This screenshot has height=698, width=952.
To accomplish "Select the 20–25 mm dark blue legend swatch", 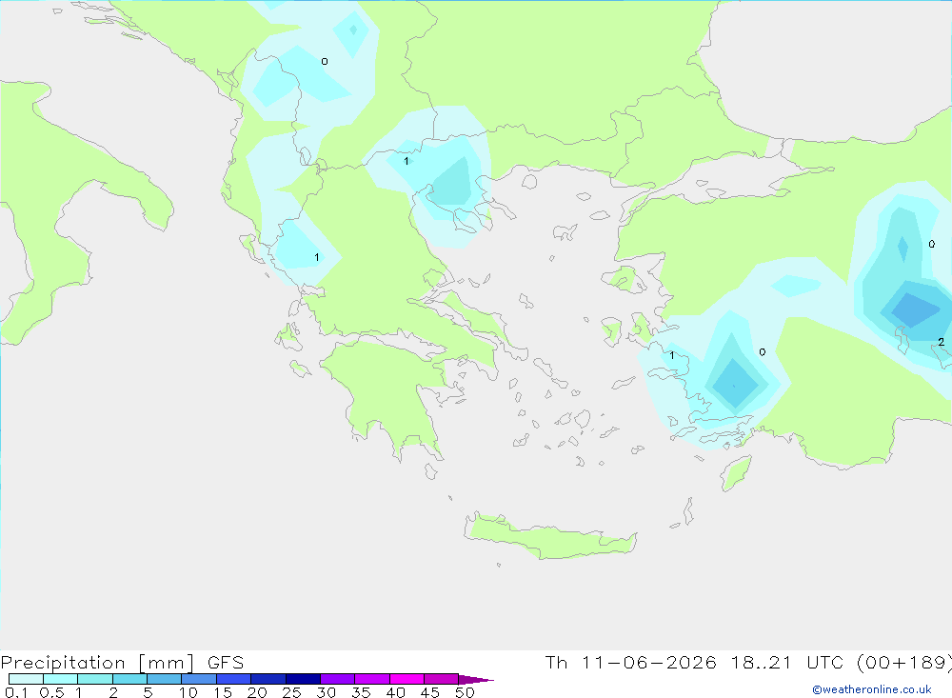I will click(268, 679).
